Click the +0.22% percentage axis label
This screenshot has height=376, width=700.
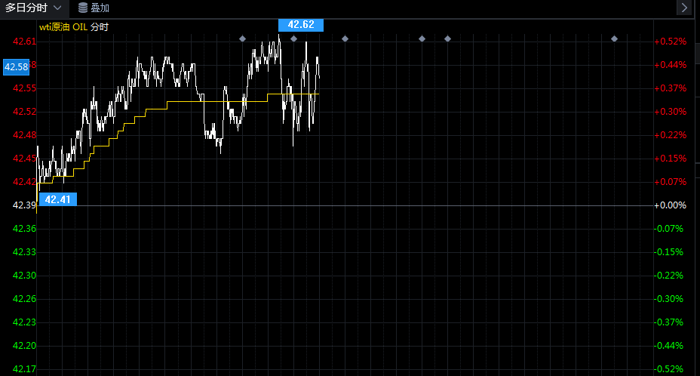tap(671, 135)
